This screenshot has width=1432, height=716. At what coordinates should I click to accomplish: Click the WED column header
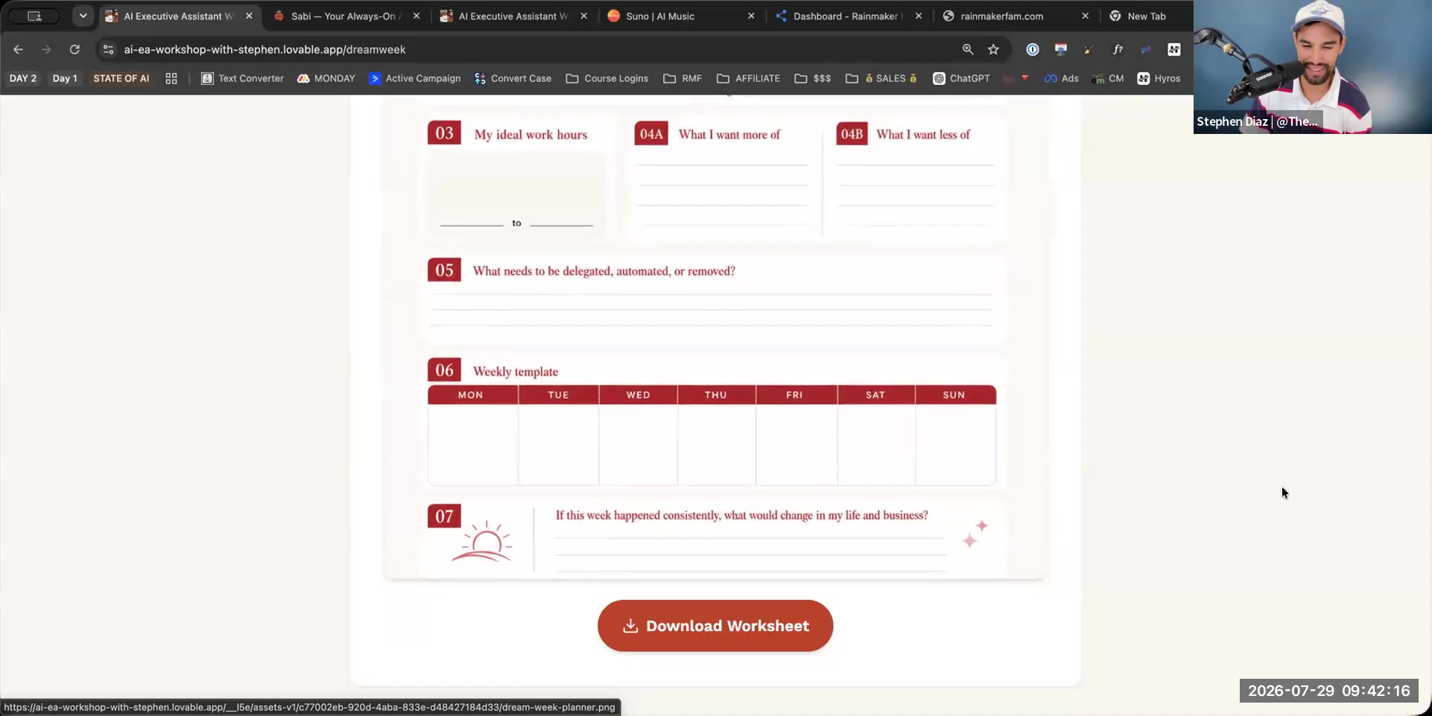point(639,395)
